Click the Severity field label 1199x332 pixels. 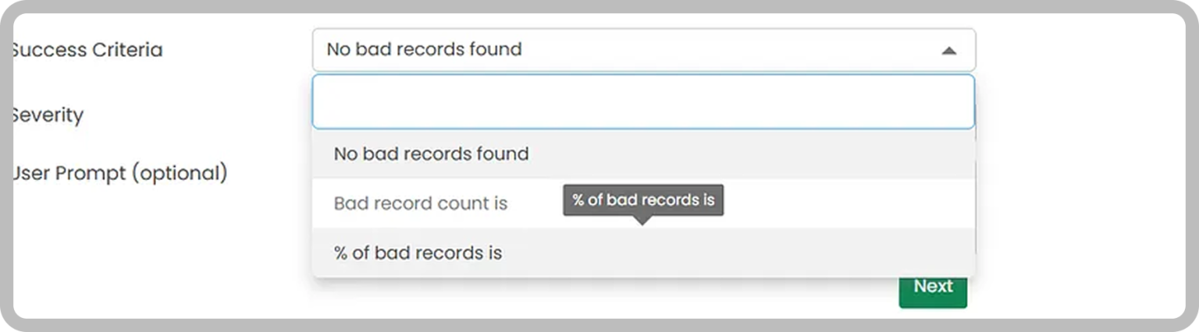[x=48, y=115]
